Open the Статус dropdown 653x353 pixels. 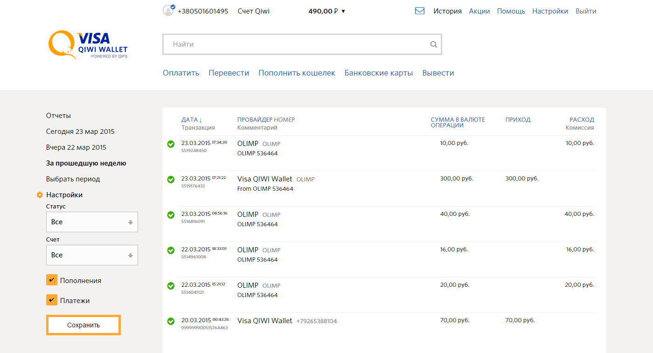pyautogui.click(x=92, y=222)
